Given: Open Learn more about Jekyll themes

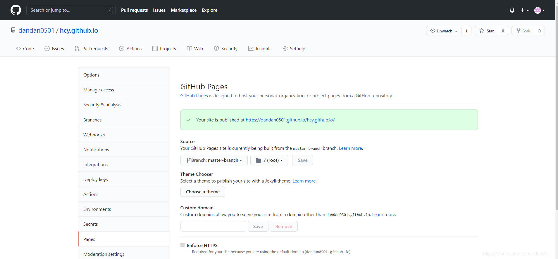Looking at the screenshot, I should tap(304, 181).
